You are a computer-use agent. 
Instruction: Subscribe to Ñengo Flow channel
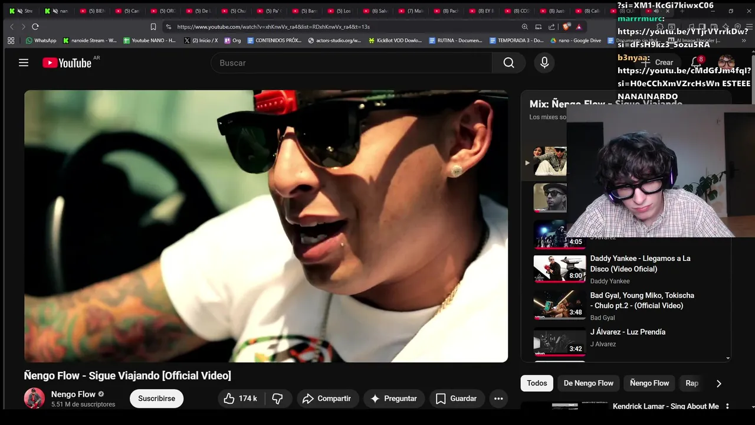tap(156, 398)
